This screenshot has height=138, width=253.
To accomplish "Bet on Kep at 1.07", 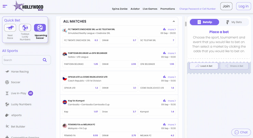I will pyautogui.click(x=81, y=112).
